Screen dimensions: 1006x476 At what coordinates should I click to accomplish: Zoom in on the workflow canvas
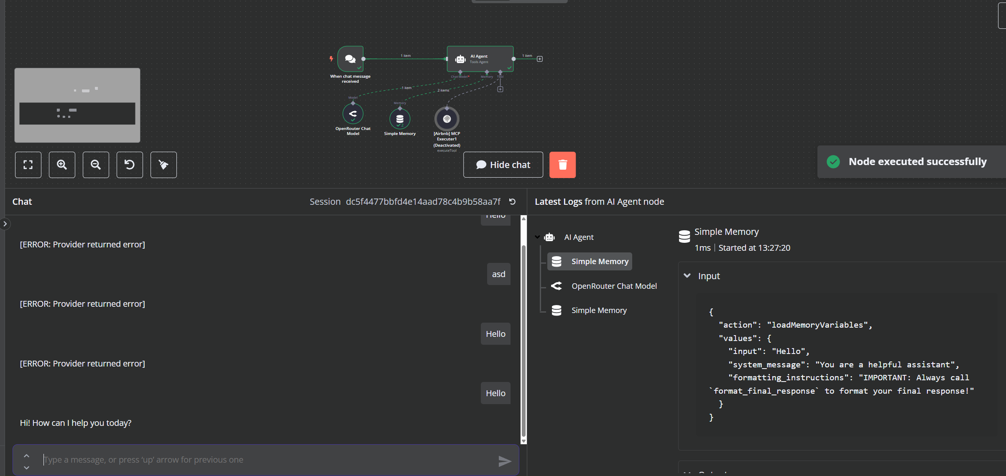click(62, 165)
